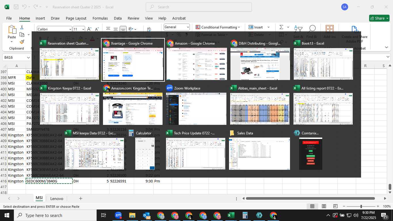Click the Save floppy disk icon

pyautogui.click(x=16, y=7)
